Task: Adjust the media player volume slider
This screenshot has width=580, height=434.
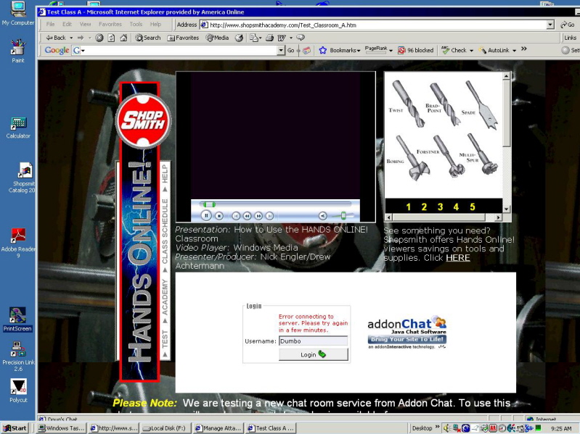Action: click(343, 216)
